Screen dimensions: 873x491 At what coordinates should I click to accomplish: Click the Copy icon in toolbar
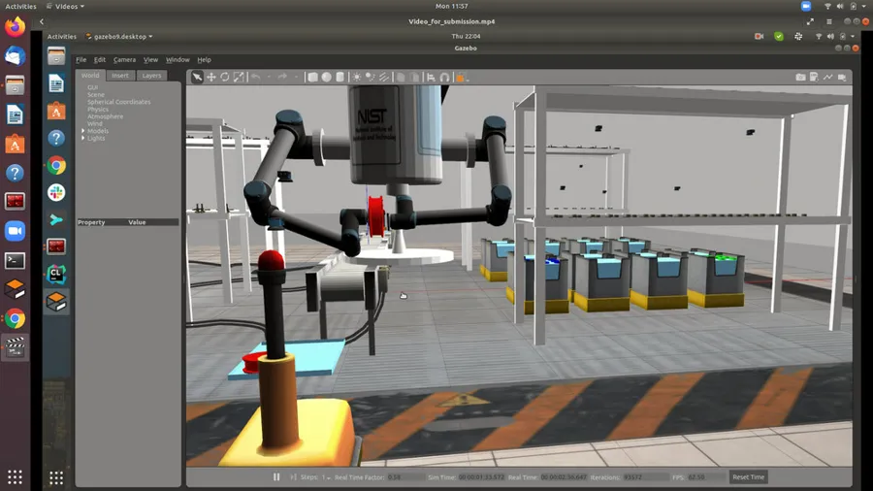(x=401, y=77)
